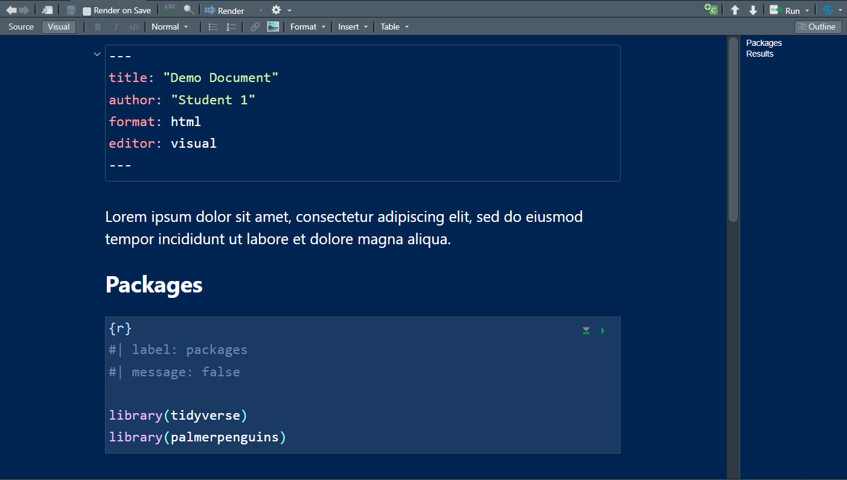This screenshot has height=480, width=847.
Task: Open the Format menu
Action: (307, 27)
